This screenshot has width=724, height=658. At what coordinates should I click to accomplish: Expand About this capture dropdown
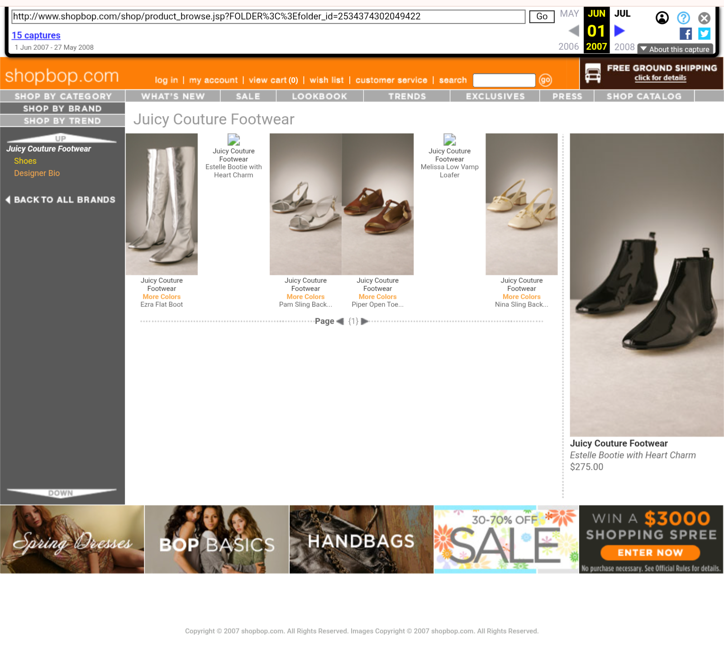pyautogui.click(x=675, y=49)
